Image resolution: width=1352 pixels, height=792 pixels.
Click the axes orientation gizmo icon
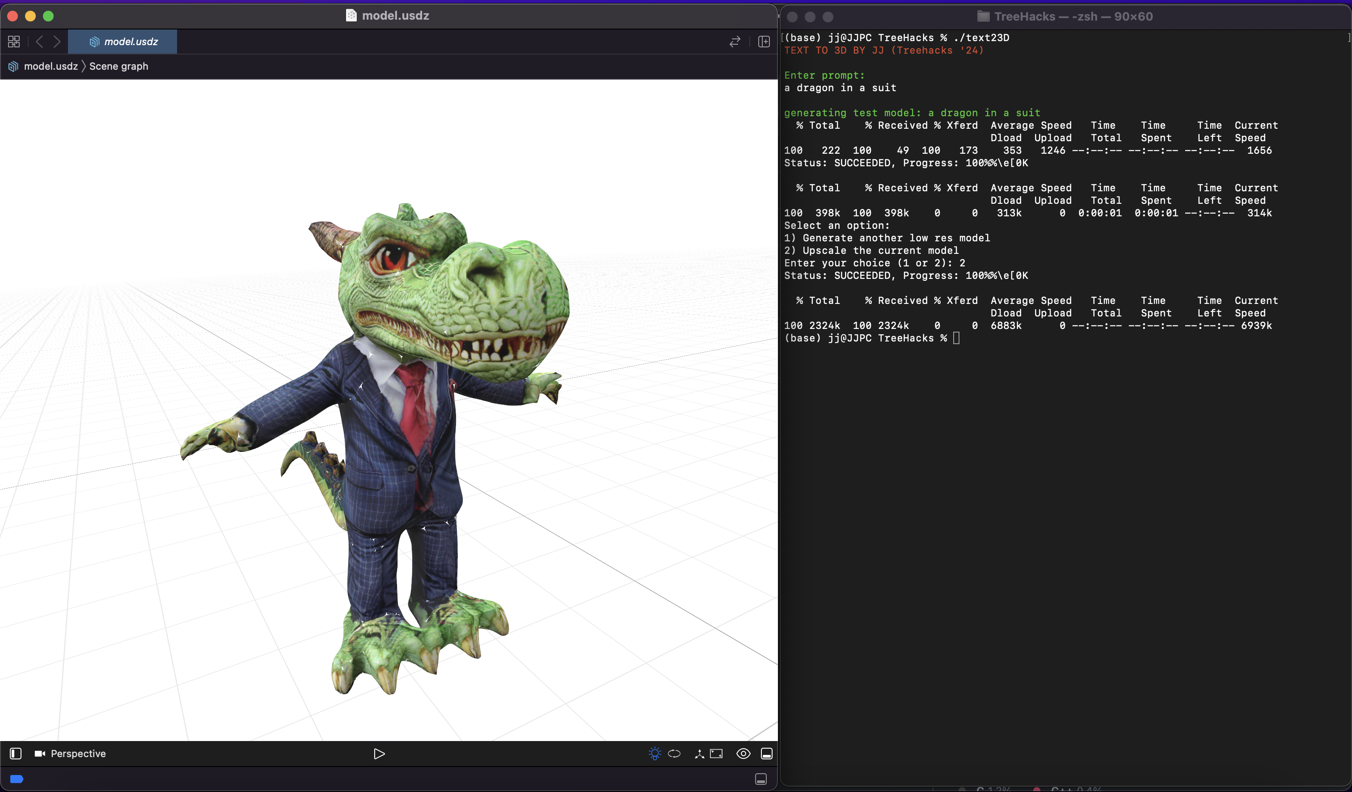(x=699, y=754)
